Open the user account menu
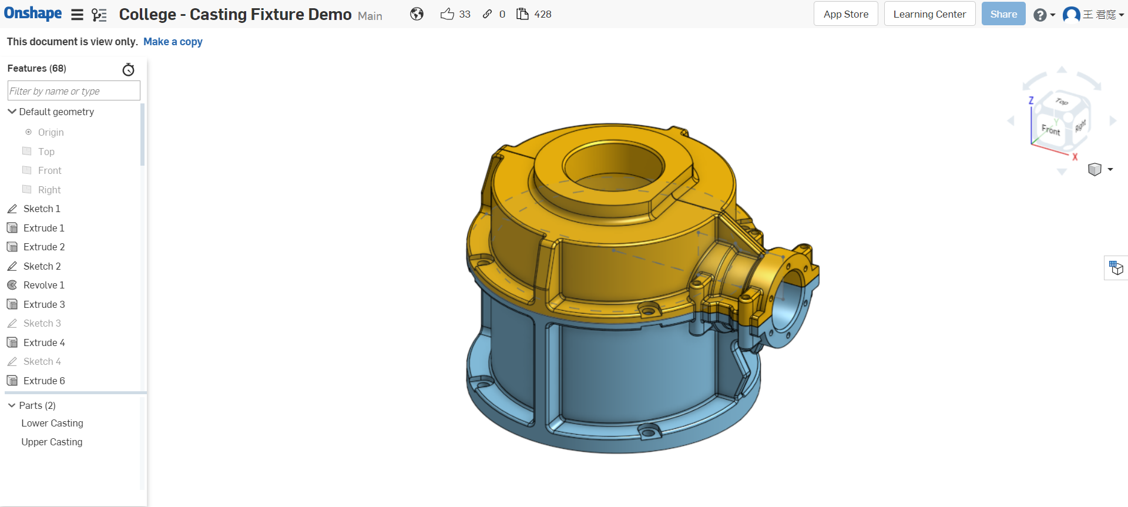The width and height of the screenshot is (1128, 507). coord(1093,15)
